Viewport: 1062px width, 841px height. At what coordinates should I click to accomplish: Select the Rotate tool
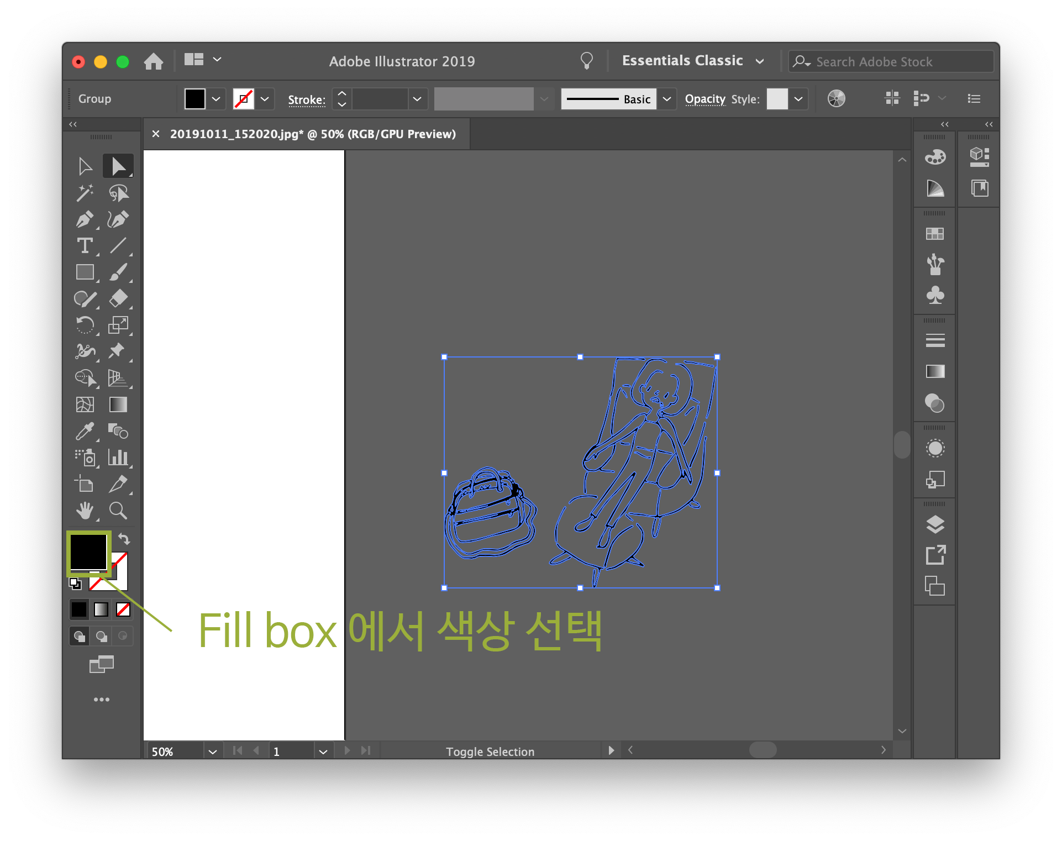85,325
